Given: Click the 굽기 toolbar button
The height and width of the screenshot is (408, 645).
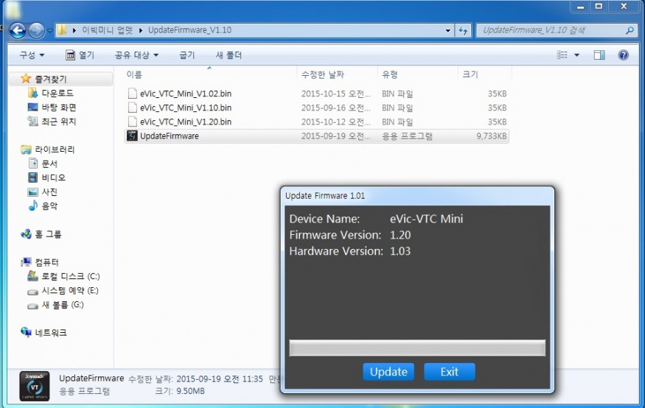Looking at the screenshot, I should [186, 55].
